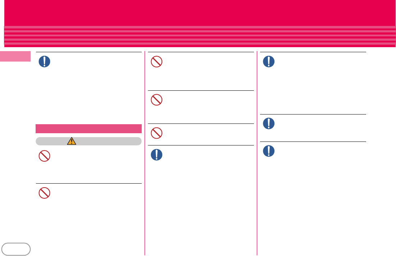Screen dimensions: 396x256
Task: Click the gray rounded caution bar
Action: pos(88,141)
